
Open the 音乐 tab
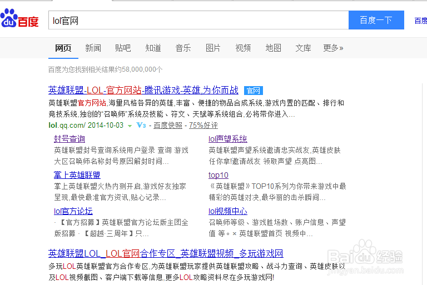(x=183, y=48)
